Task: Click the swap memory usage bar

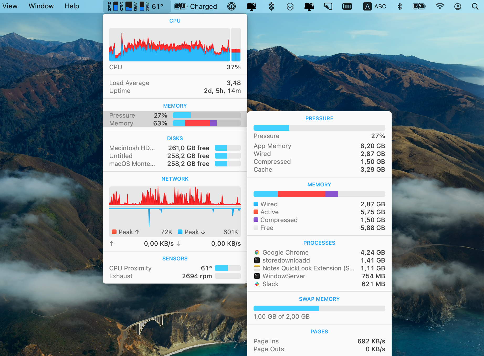Action: (x=319, y=308)
